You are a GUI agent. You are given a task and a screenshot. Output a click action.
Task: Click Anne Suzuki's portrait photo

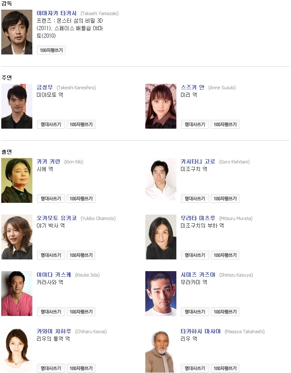click(161, 106)
